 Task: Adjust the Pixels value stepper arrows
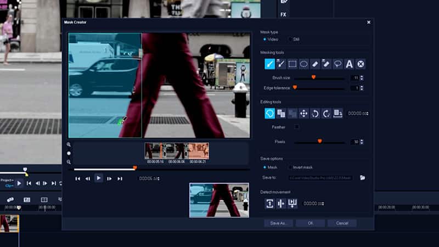point(362,142)
